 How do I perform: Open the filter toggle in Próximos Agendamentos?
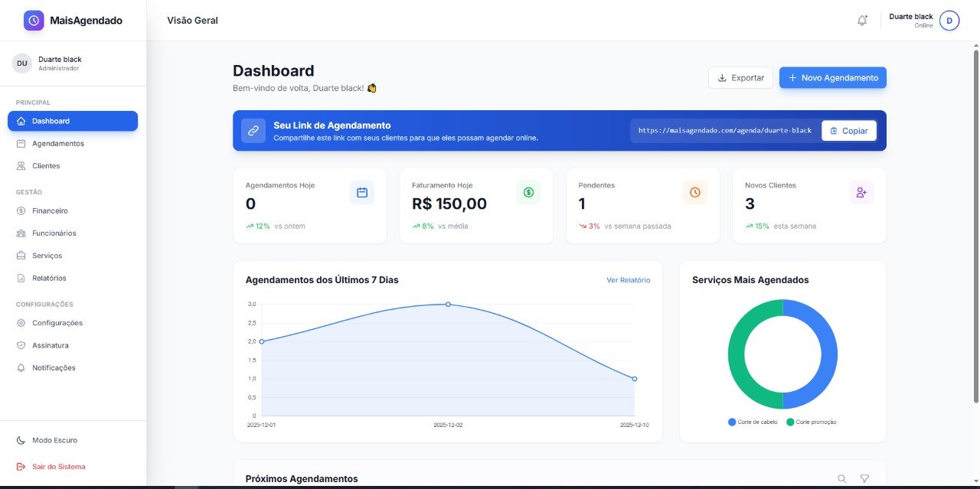pyautogui.click(x=864, y=478)
